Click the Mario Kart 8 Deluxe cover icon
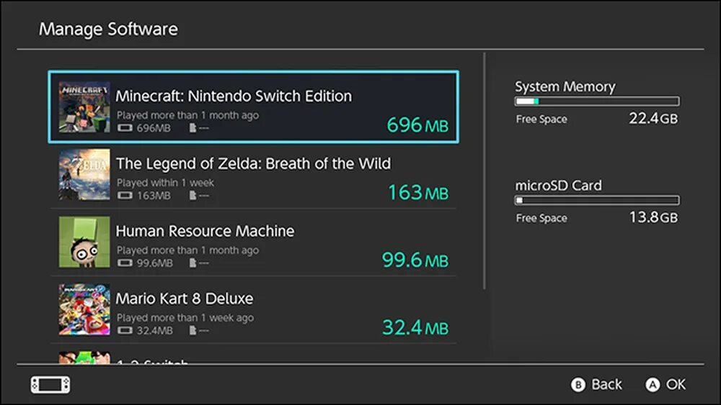Screen dimensions: 721x405 pyautogui.click(x=84, y=309)
